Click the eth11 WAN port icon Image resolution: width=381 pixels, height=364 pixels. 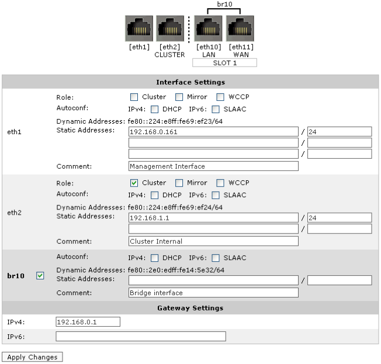[x=240, y=29]
